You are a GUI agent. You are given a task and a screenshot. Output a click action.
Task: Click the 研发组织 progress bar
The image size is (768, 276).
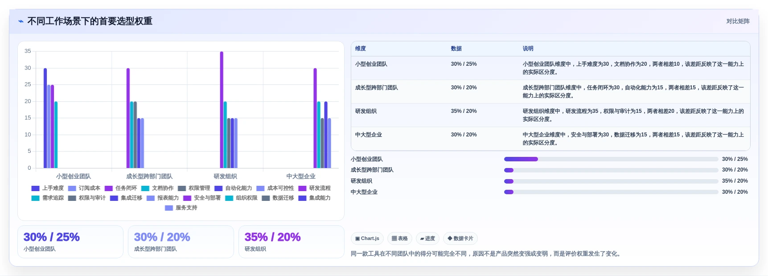(x=611, y=181)
